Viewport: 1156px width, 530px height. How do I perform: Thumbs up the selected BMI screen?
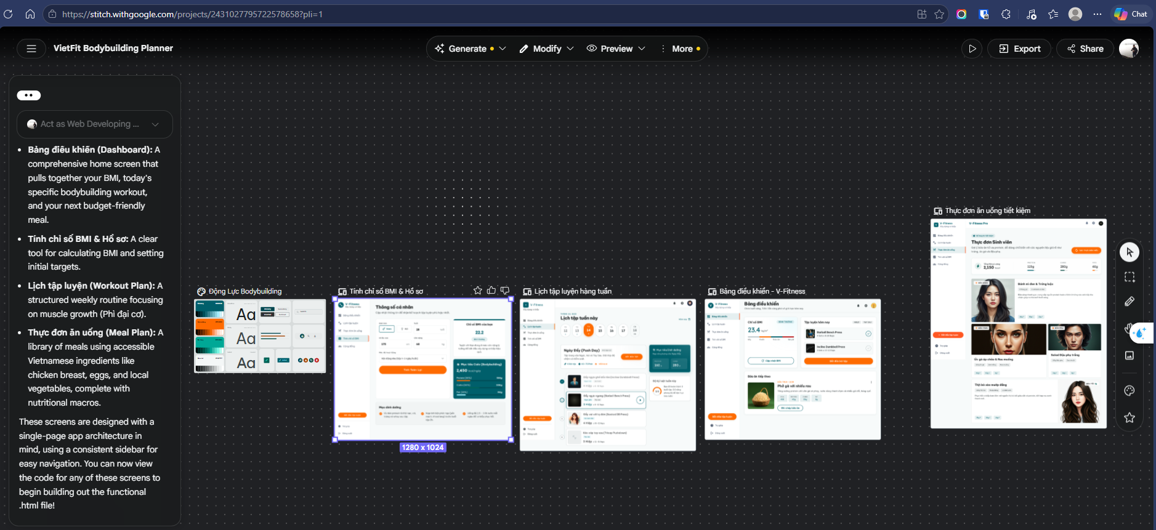[x=491, y=291]
